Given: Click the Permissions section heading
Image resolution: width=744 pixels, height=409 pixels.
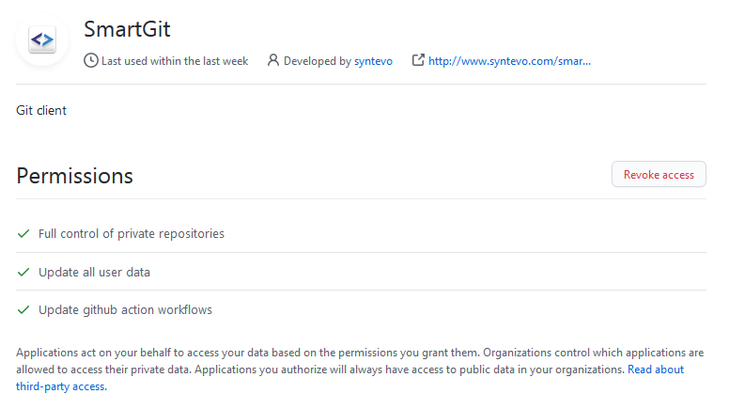Looking at the screenshot, I should pyautogui.click(x=75, y=176).
